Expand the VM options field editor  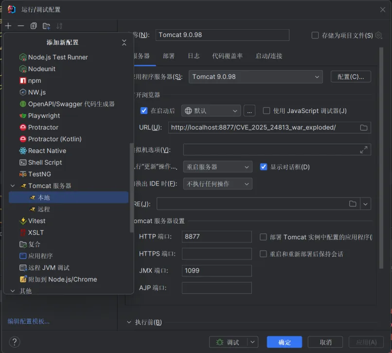coord(363,149)
